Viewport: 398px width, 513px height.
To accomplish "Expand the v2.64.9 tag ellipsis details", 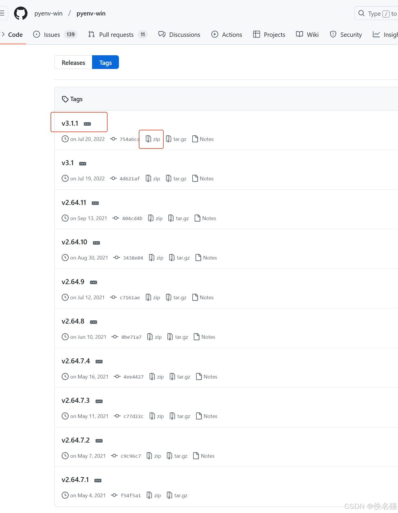I will (x=94, y=282).
